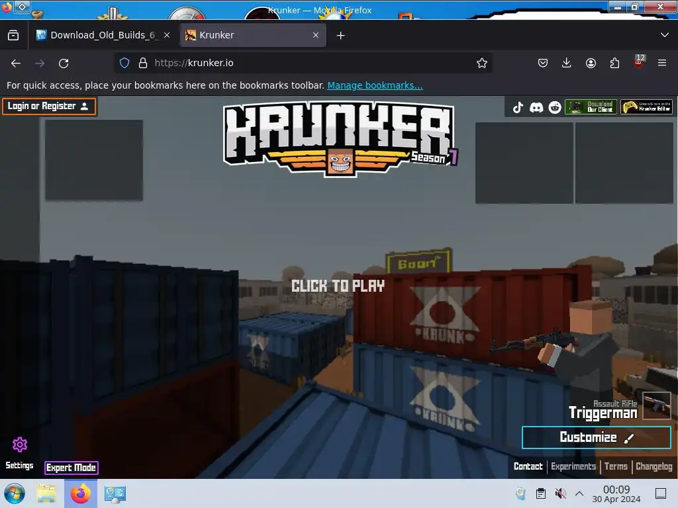The width and height of the screenshot is (678, 508).
Task: Open the Pocket save icon
Action: [543, 63]
